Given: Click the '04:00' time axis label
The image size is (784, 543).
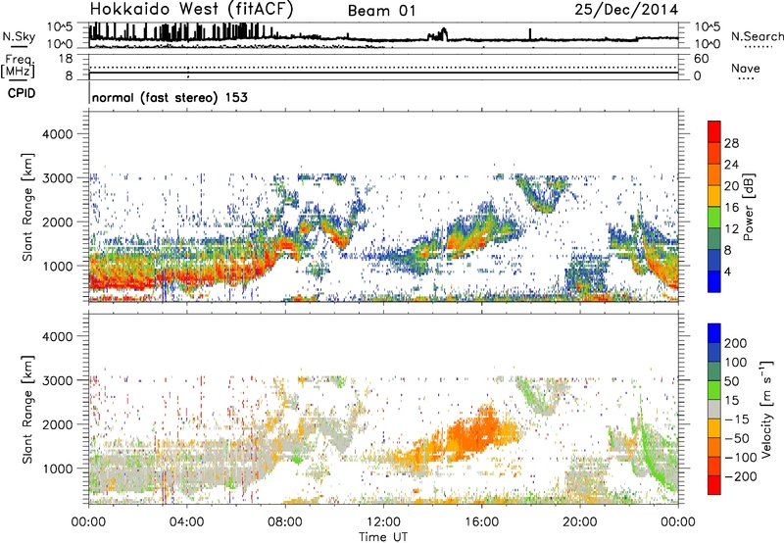Looking at the screenshot, I should coord(186,521).
